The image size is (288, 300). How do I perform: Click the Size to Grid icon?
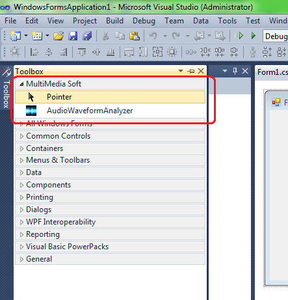172,52
